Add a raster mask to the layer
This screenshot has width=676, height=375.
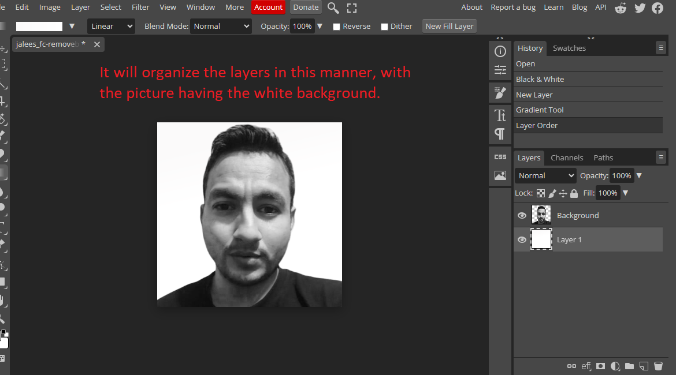[x=601, y=366]
